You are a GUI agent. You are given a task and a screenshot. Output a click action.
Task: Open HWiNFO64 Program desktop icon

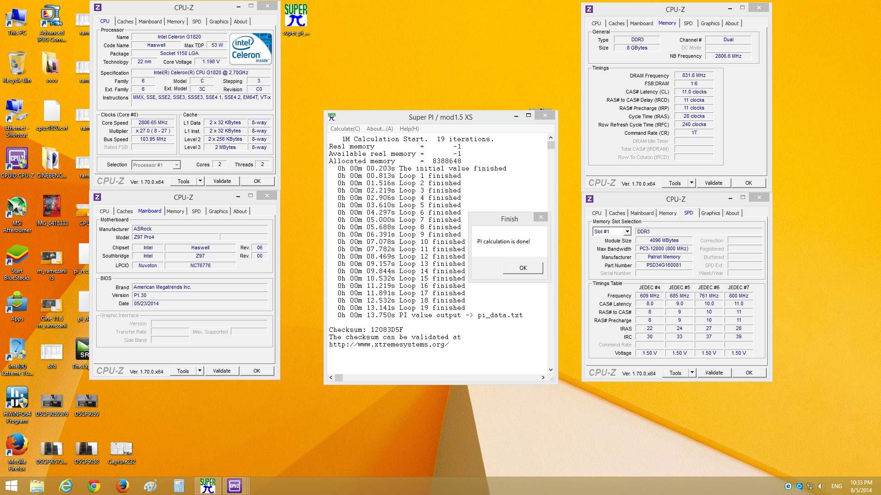17,405
